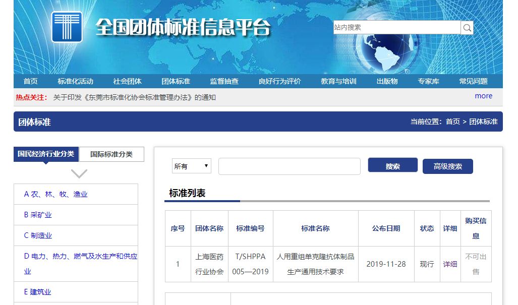Open the 团体标准 navigation menu
518x305 pixels.
[x=175, y=81]
